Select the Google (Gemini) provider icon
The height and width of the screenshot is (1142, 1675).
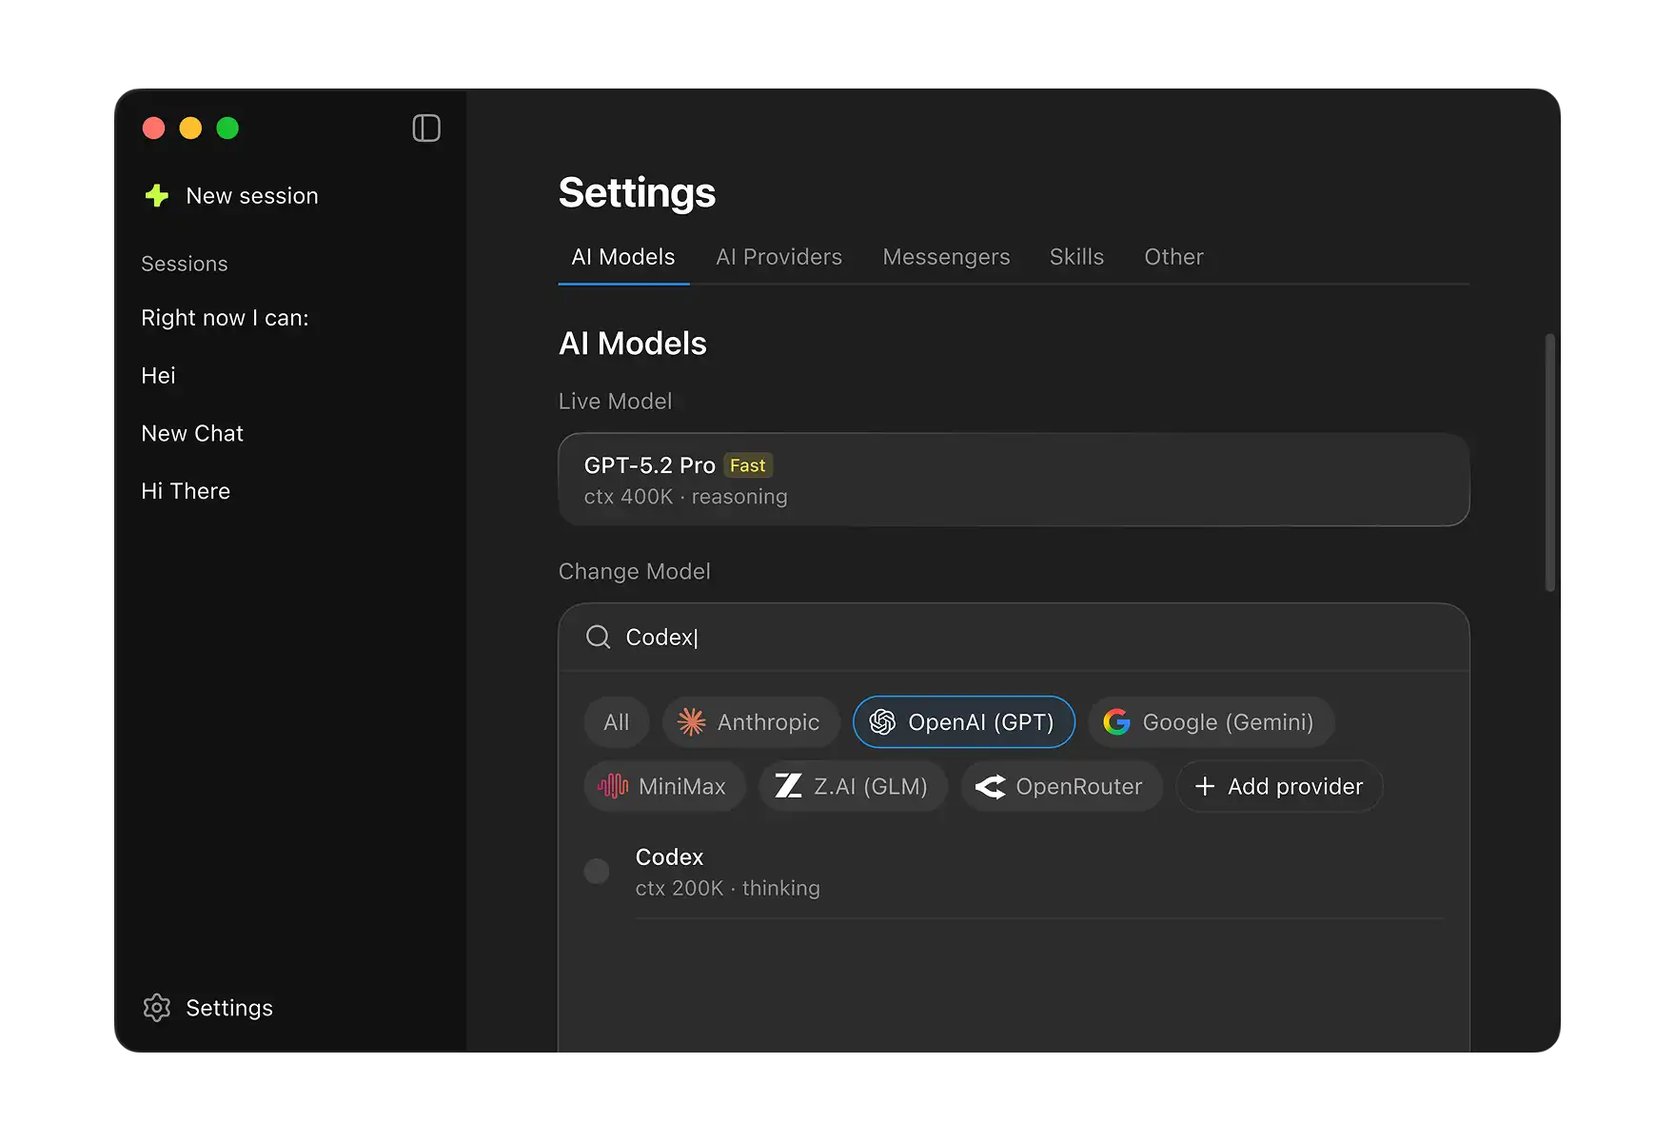1115,721
